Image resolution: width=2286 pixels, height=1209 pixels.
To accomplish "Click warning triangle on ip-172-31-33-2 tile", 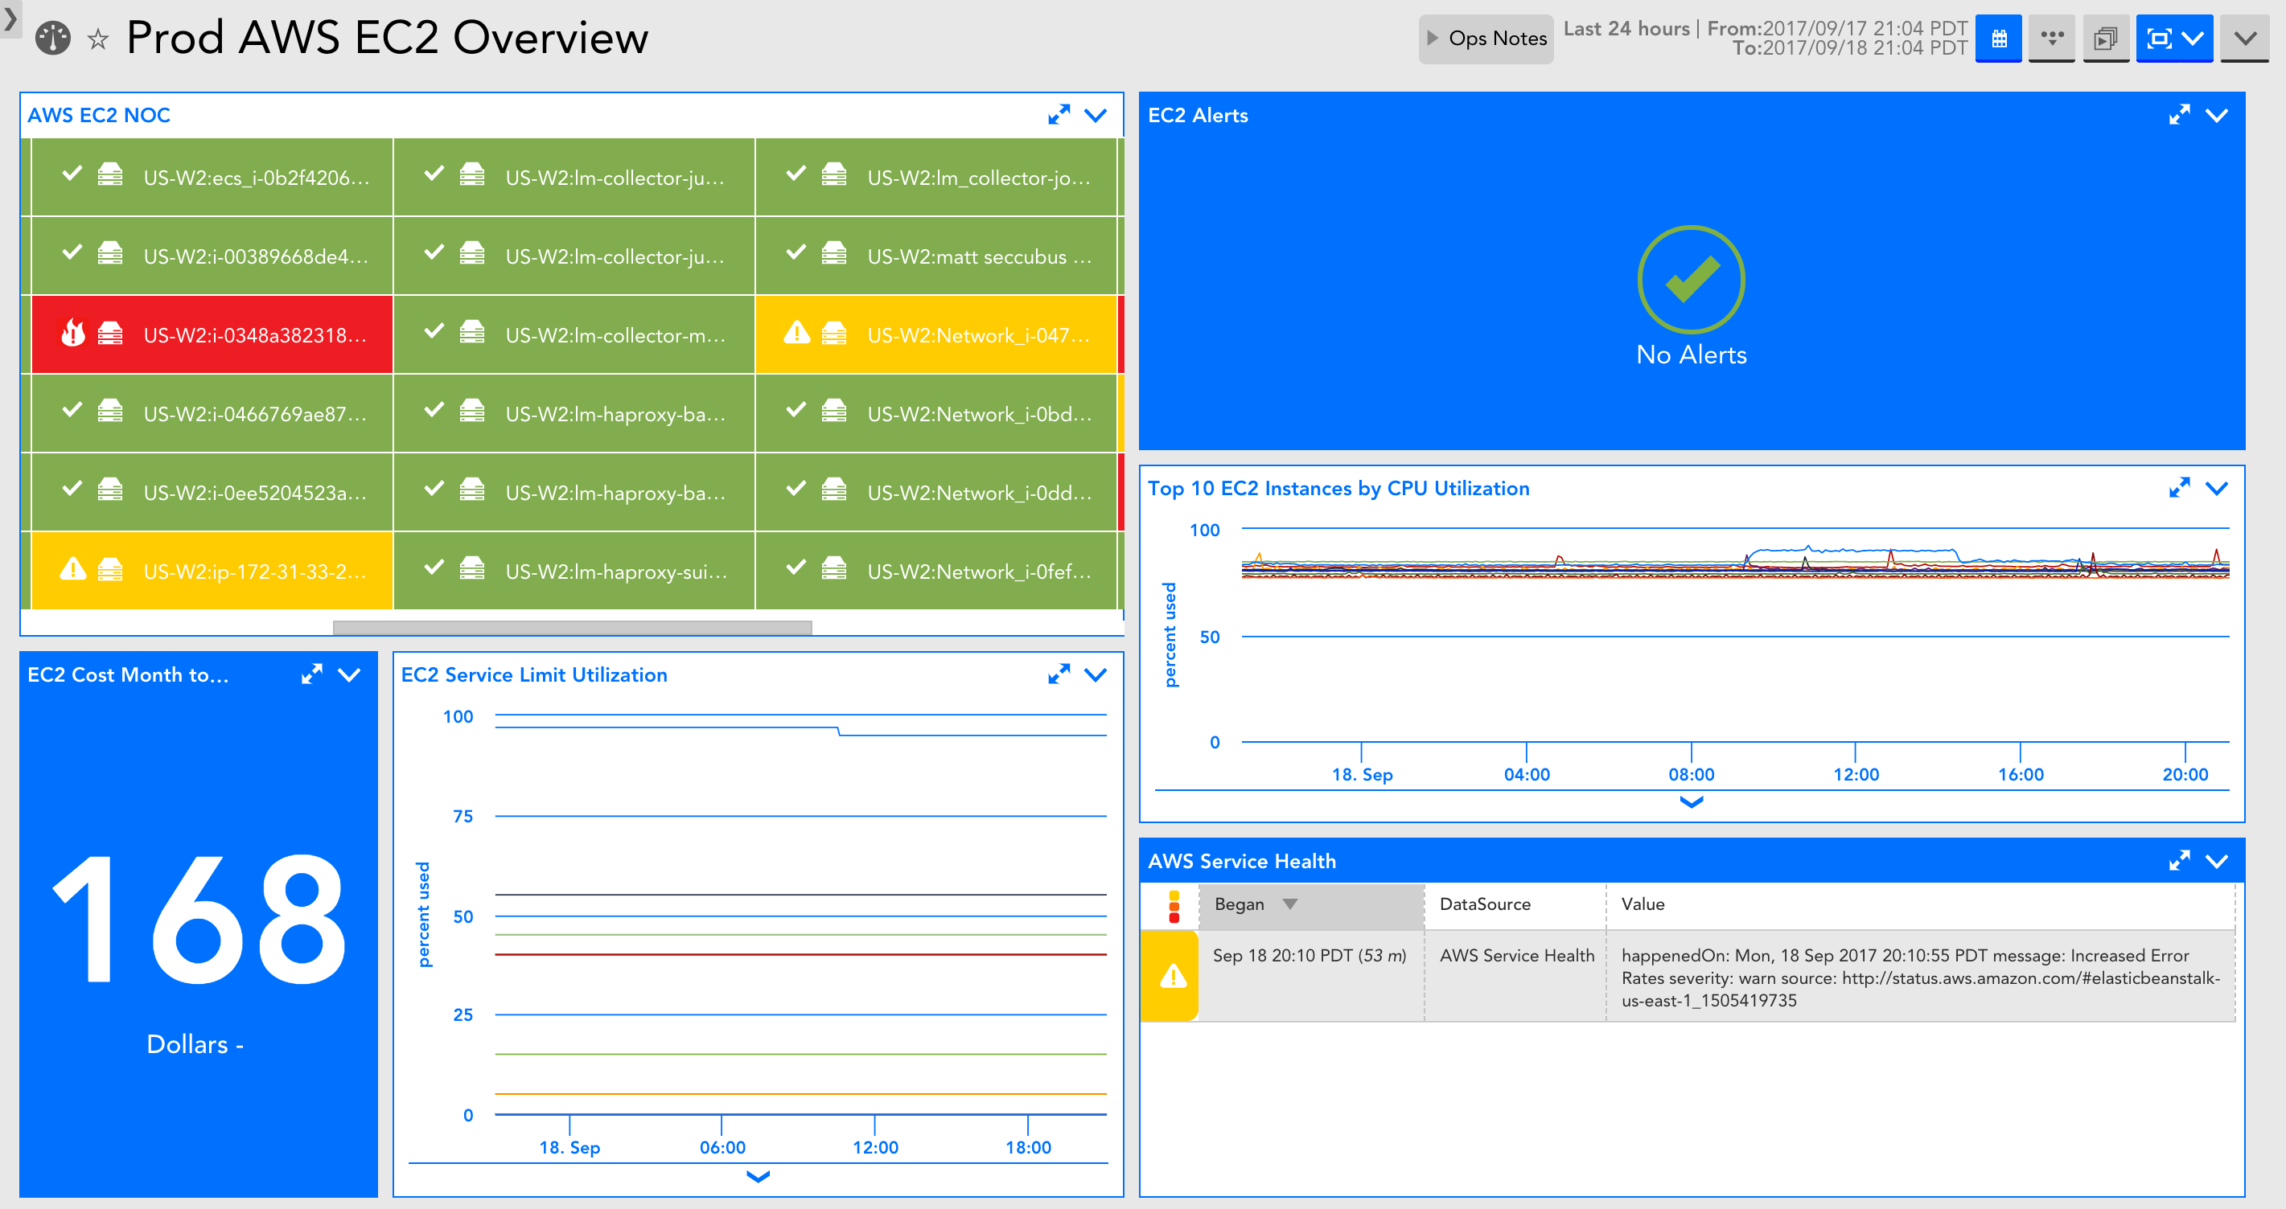I will (72, 568).
